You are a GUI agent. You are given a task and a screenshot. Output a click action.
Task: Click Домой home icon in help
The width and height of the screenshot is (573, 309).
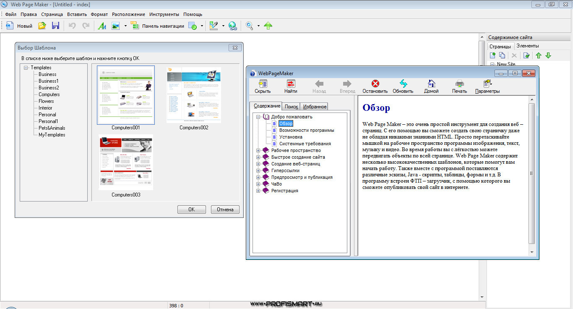click(431, 86)
